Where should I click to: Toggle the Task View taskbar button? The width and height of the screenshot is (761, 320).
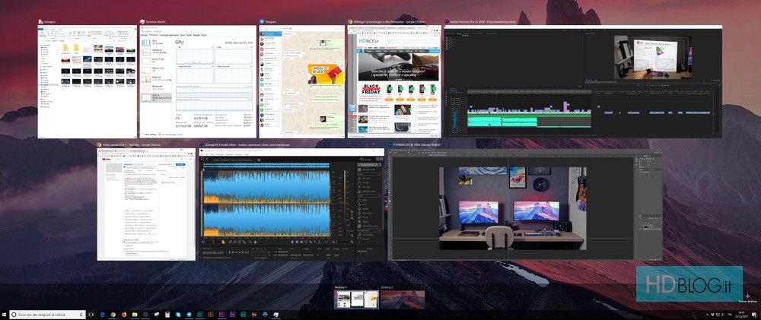pos(91,315)
